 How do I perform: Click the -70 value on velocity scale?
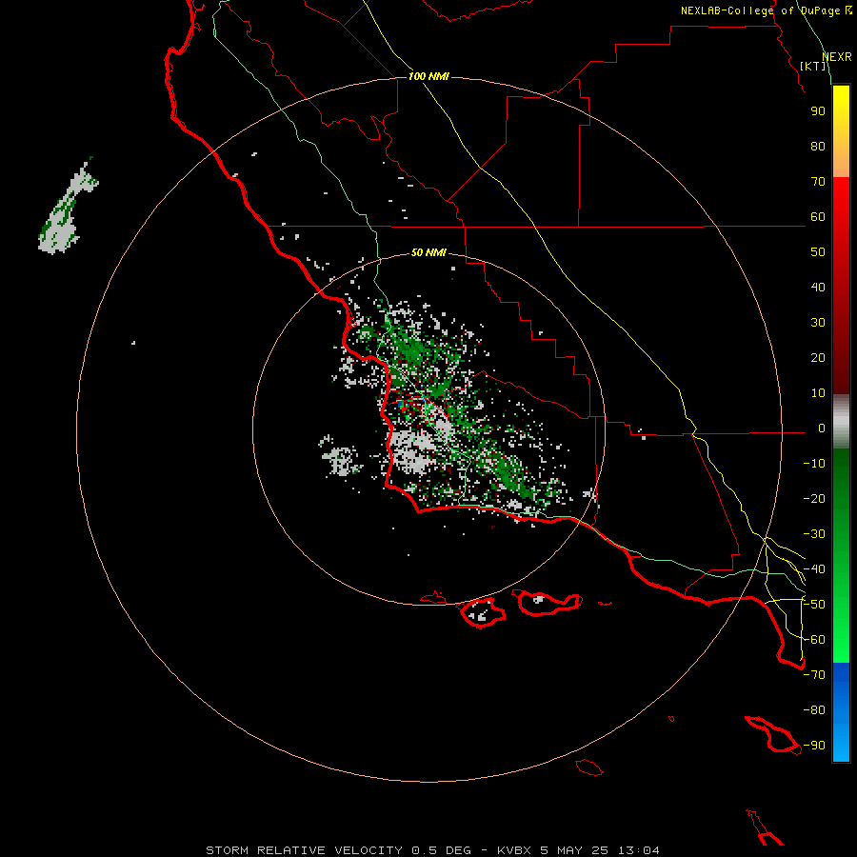coord(814,675)
